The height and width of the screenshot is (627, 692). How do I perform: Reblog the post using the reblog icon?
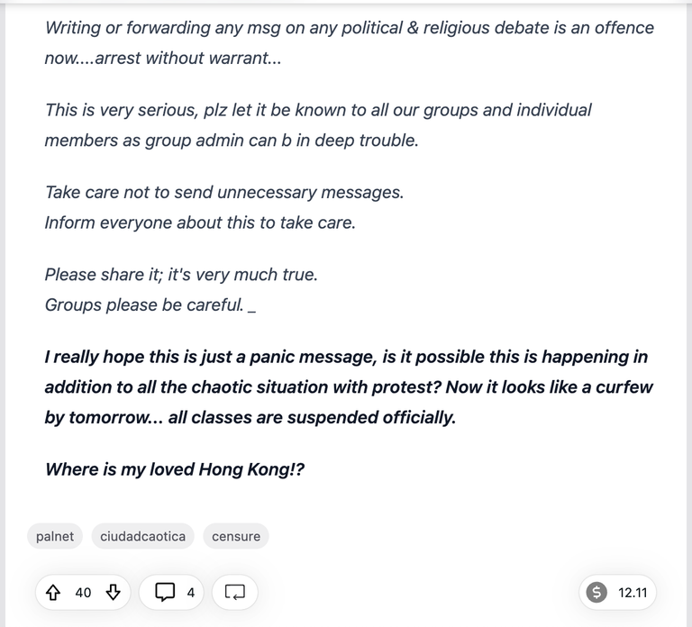pyautogui.click(x=235, y=592)
